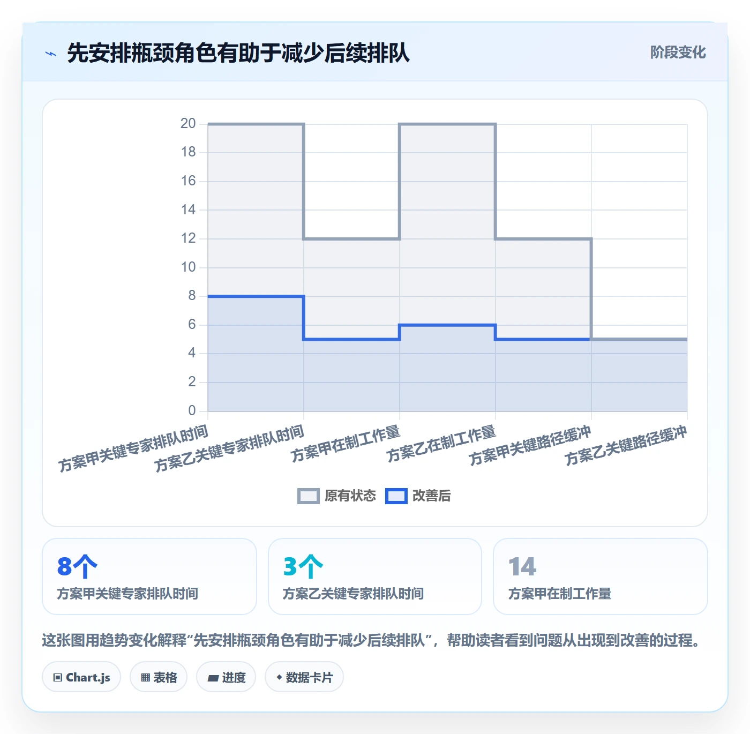Screen dimensions: 750x734
Task: Select the 进度 tag
Action: (226, 677)
